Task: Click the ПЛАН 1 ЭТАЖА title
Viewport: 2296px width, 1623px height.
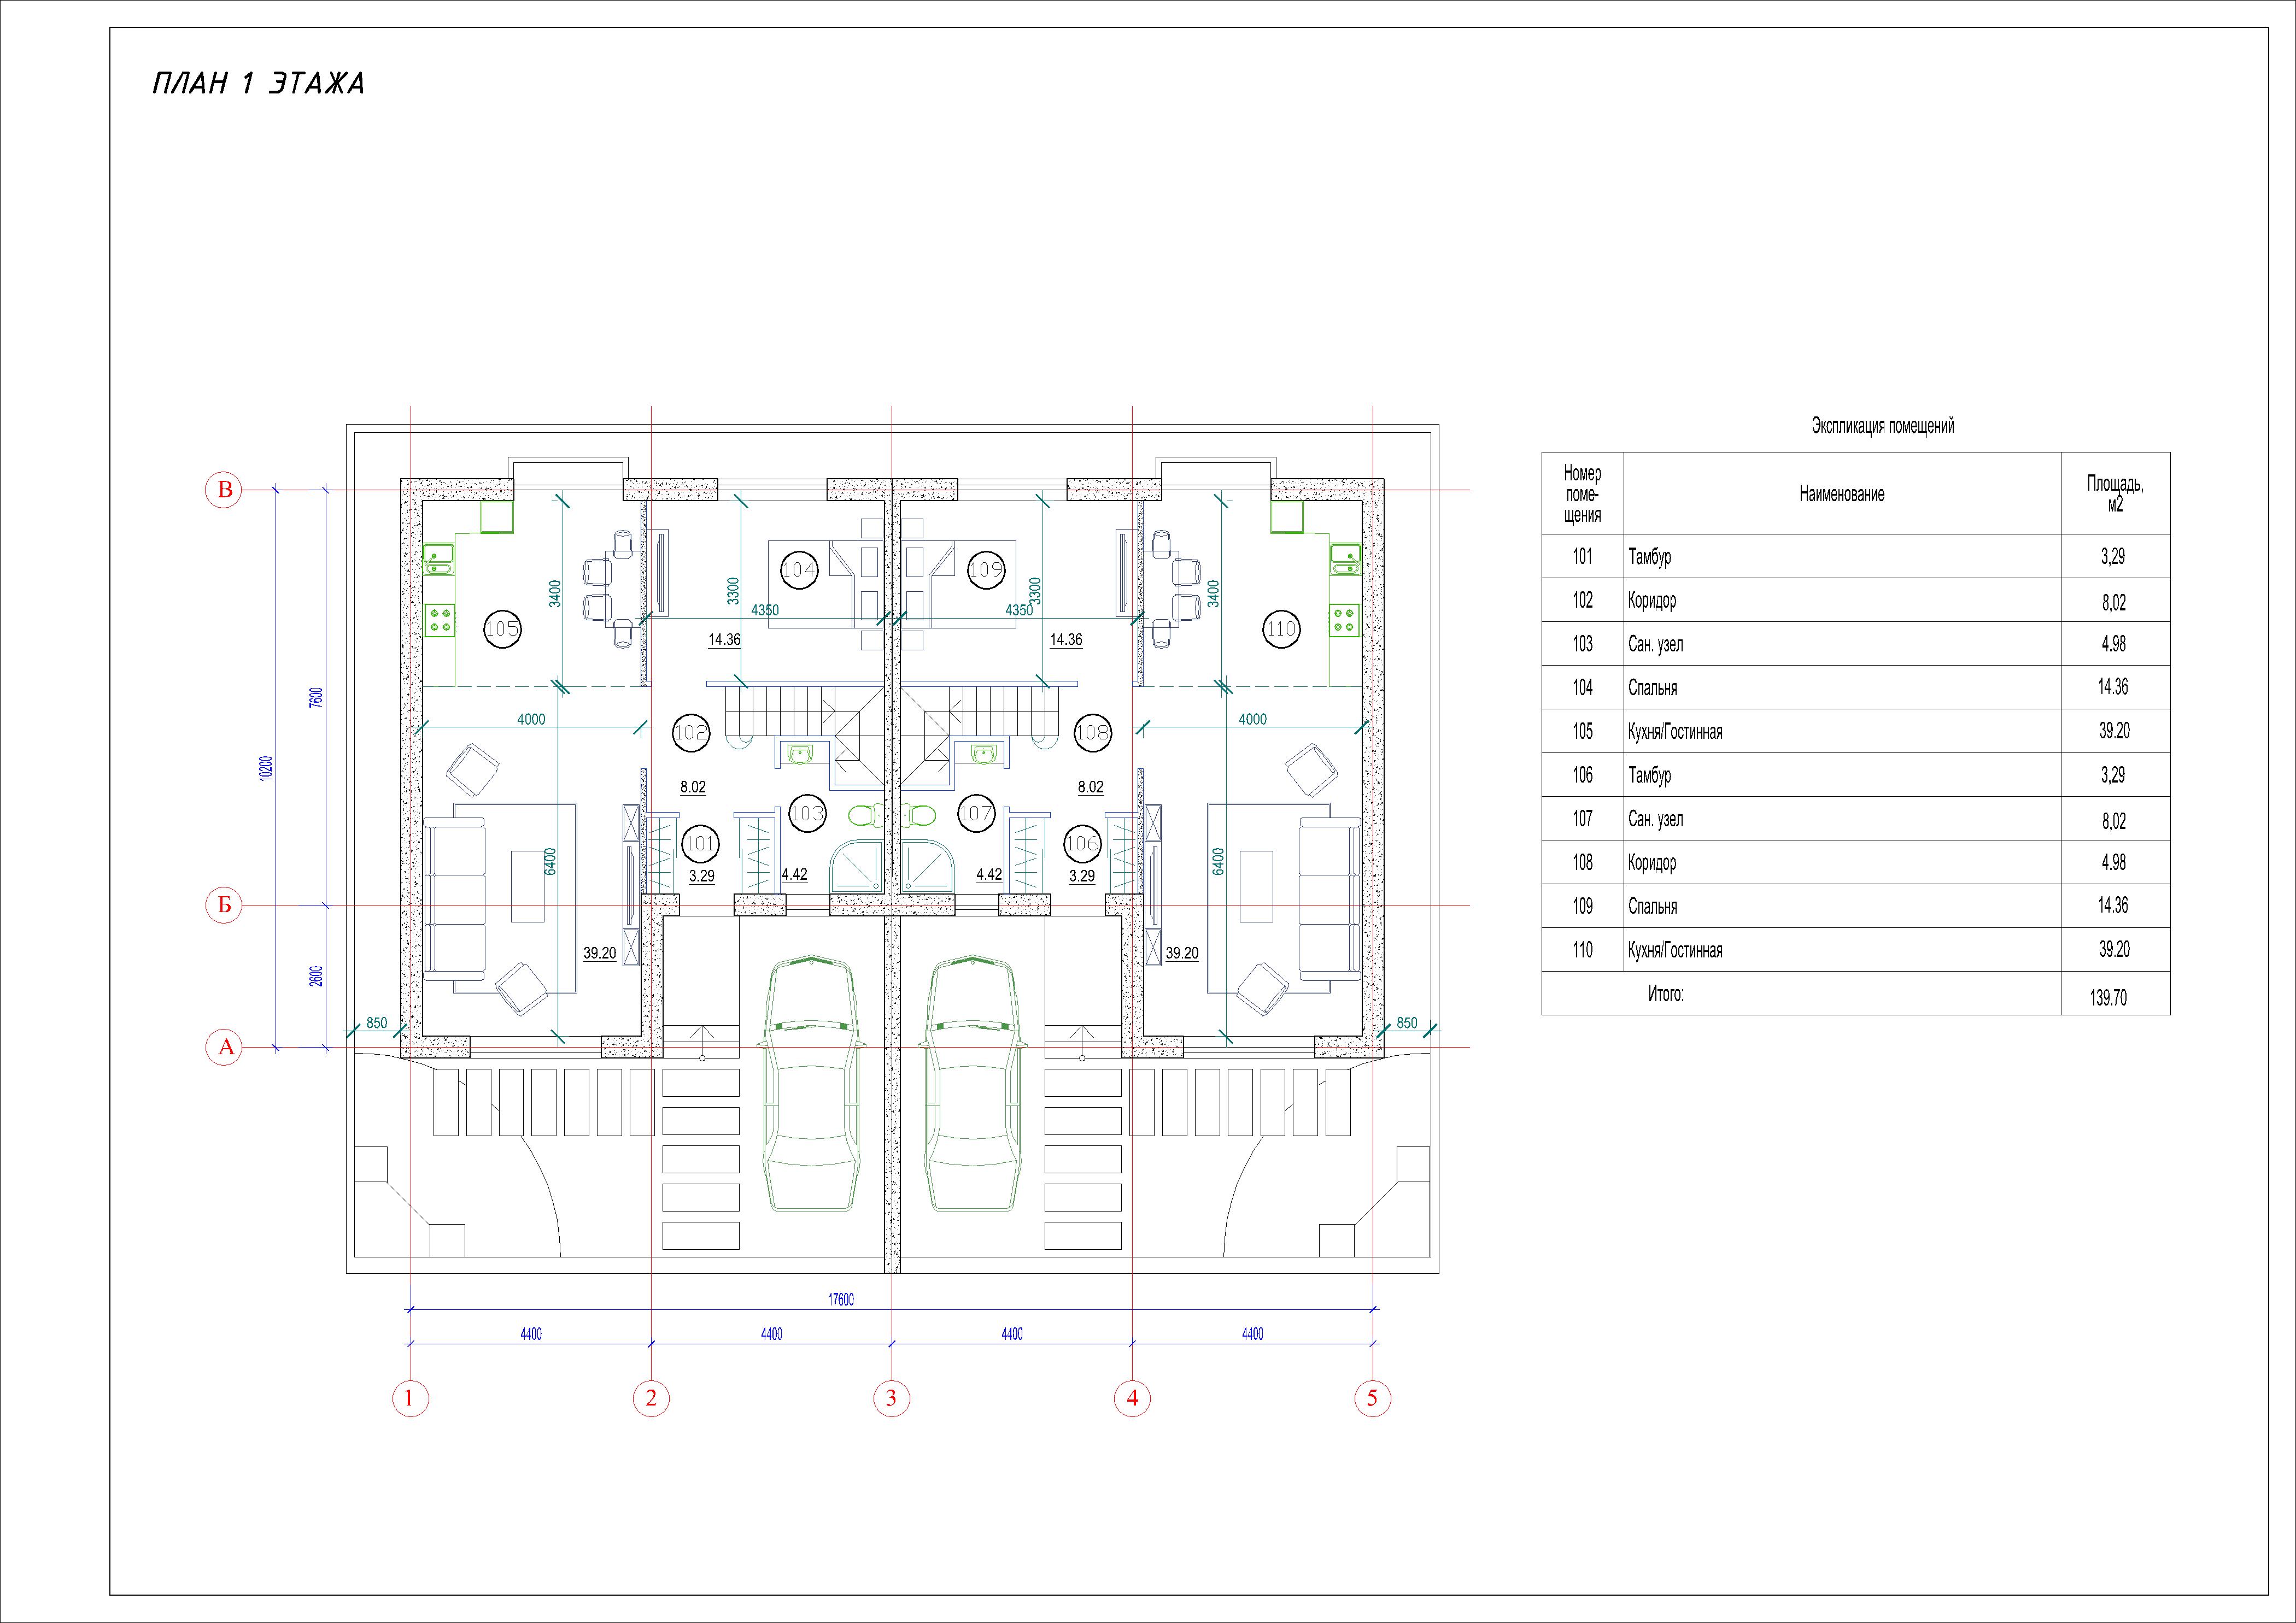Action: [x=258, y=84]
